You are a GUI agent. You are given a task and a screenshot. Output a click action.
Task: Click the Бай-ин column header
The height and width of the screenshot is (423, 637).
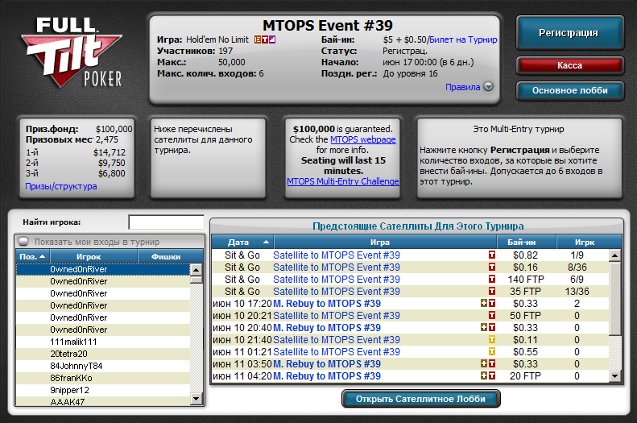[x=527, y=243]
